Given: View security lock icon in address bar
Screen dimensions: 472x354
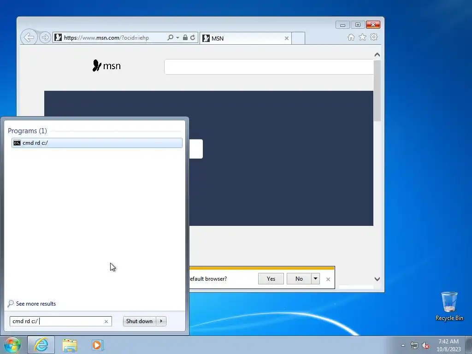Looking at the screenshot, I should [x=185, y=38].
